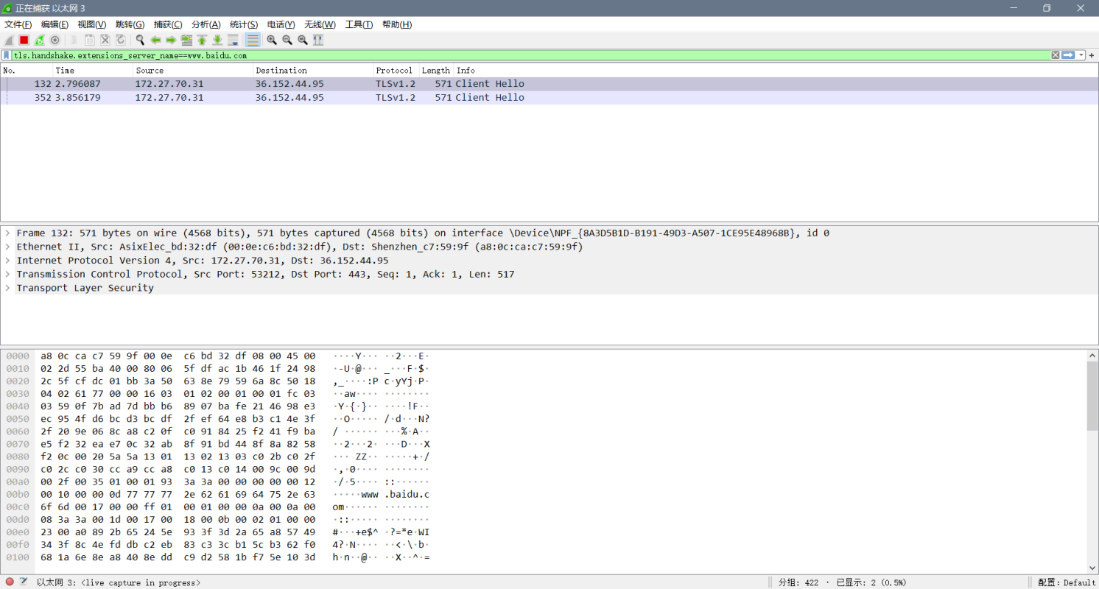Expand the Transport Layer Security protocol node
This screenshot has height=589, width=1099.
coord(7,288)
